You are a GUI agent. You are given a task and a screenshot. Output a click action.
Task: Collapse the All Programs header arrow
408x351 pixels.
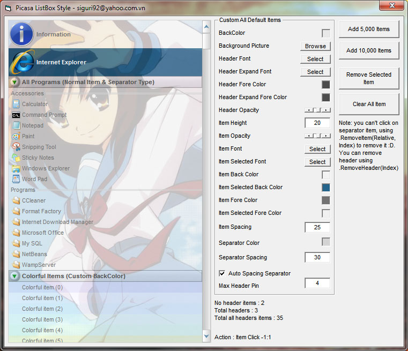click(14, 82)
